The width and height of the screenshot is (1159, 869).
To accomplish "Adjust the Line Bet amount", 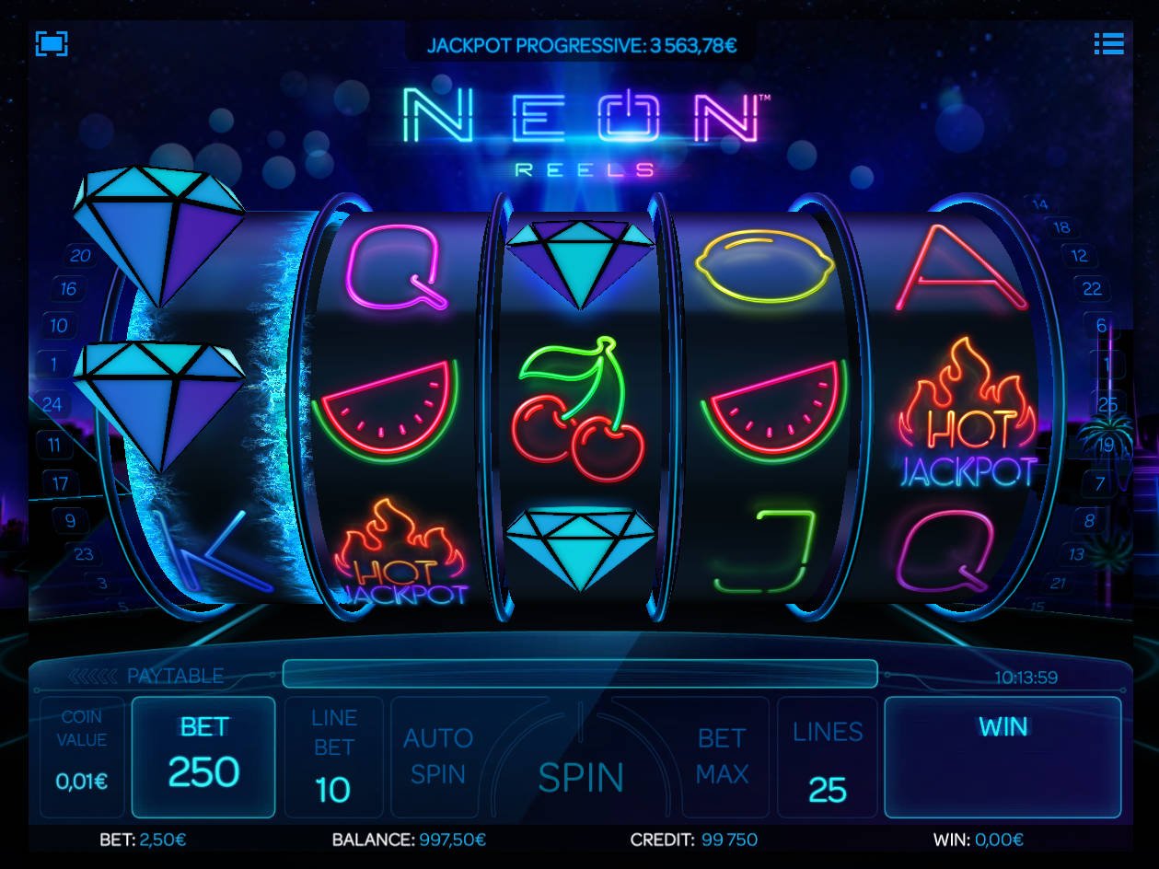I will [x=333, y=757].
